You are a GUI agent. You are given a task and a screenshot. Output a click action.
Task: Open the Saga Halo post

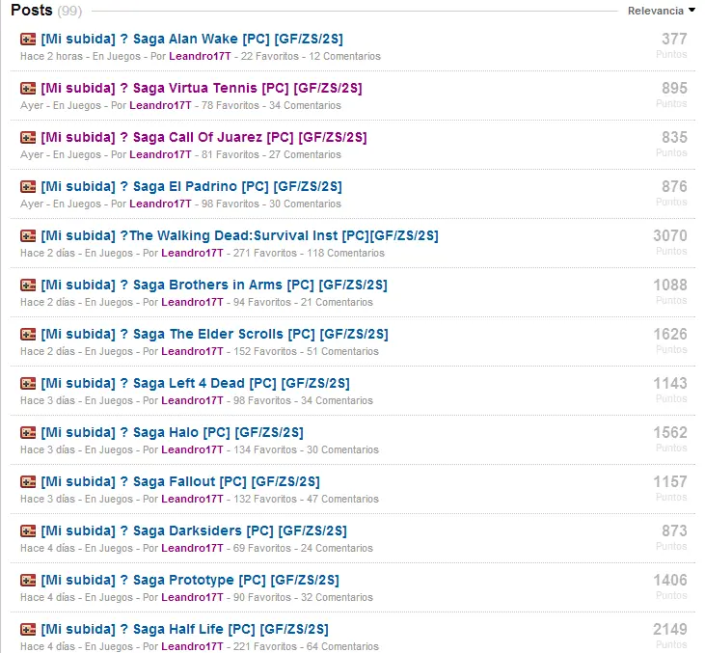coord(173,432)
